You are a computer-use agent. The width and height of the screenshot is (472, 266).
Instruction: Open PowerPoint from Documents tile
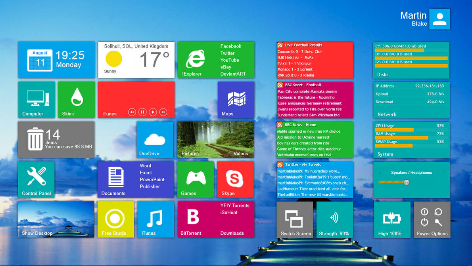pos(152,179)
